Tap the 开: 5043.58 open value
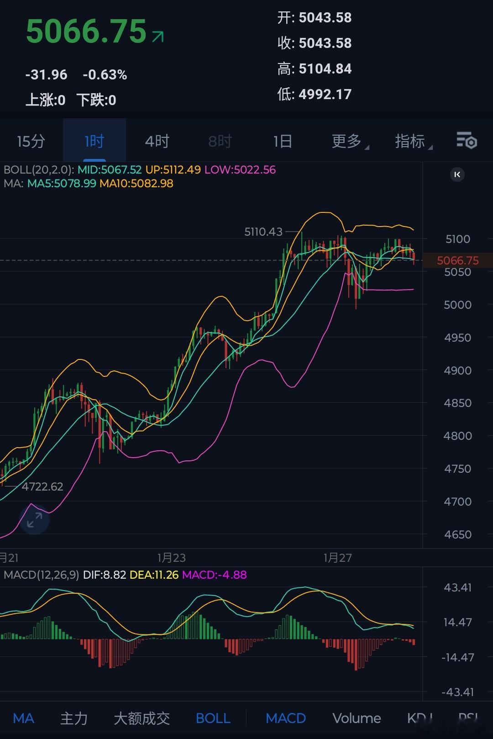 315,17
